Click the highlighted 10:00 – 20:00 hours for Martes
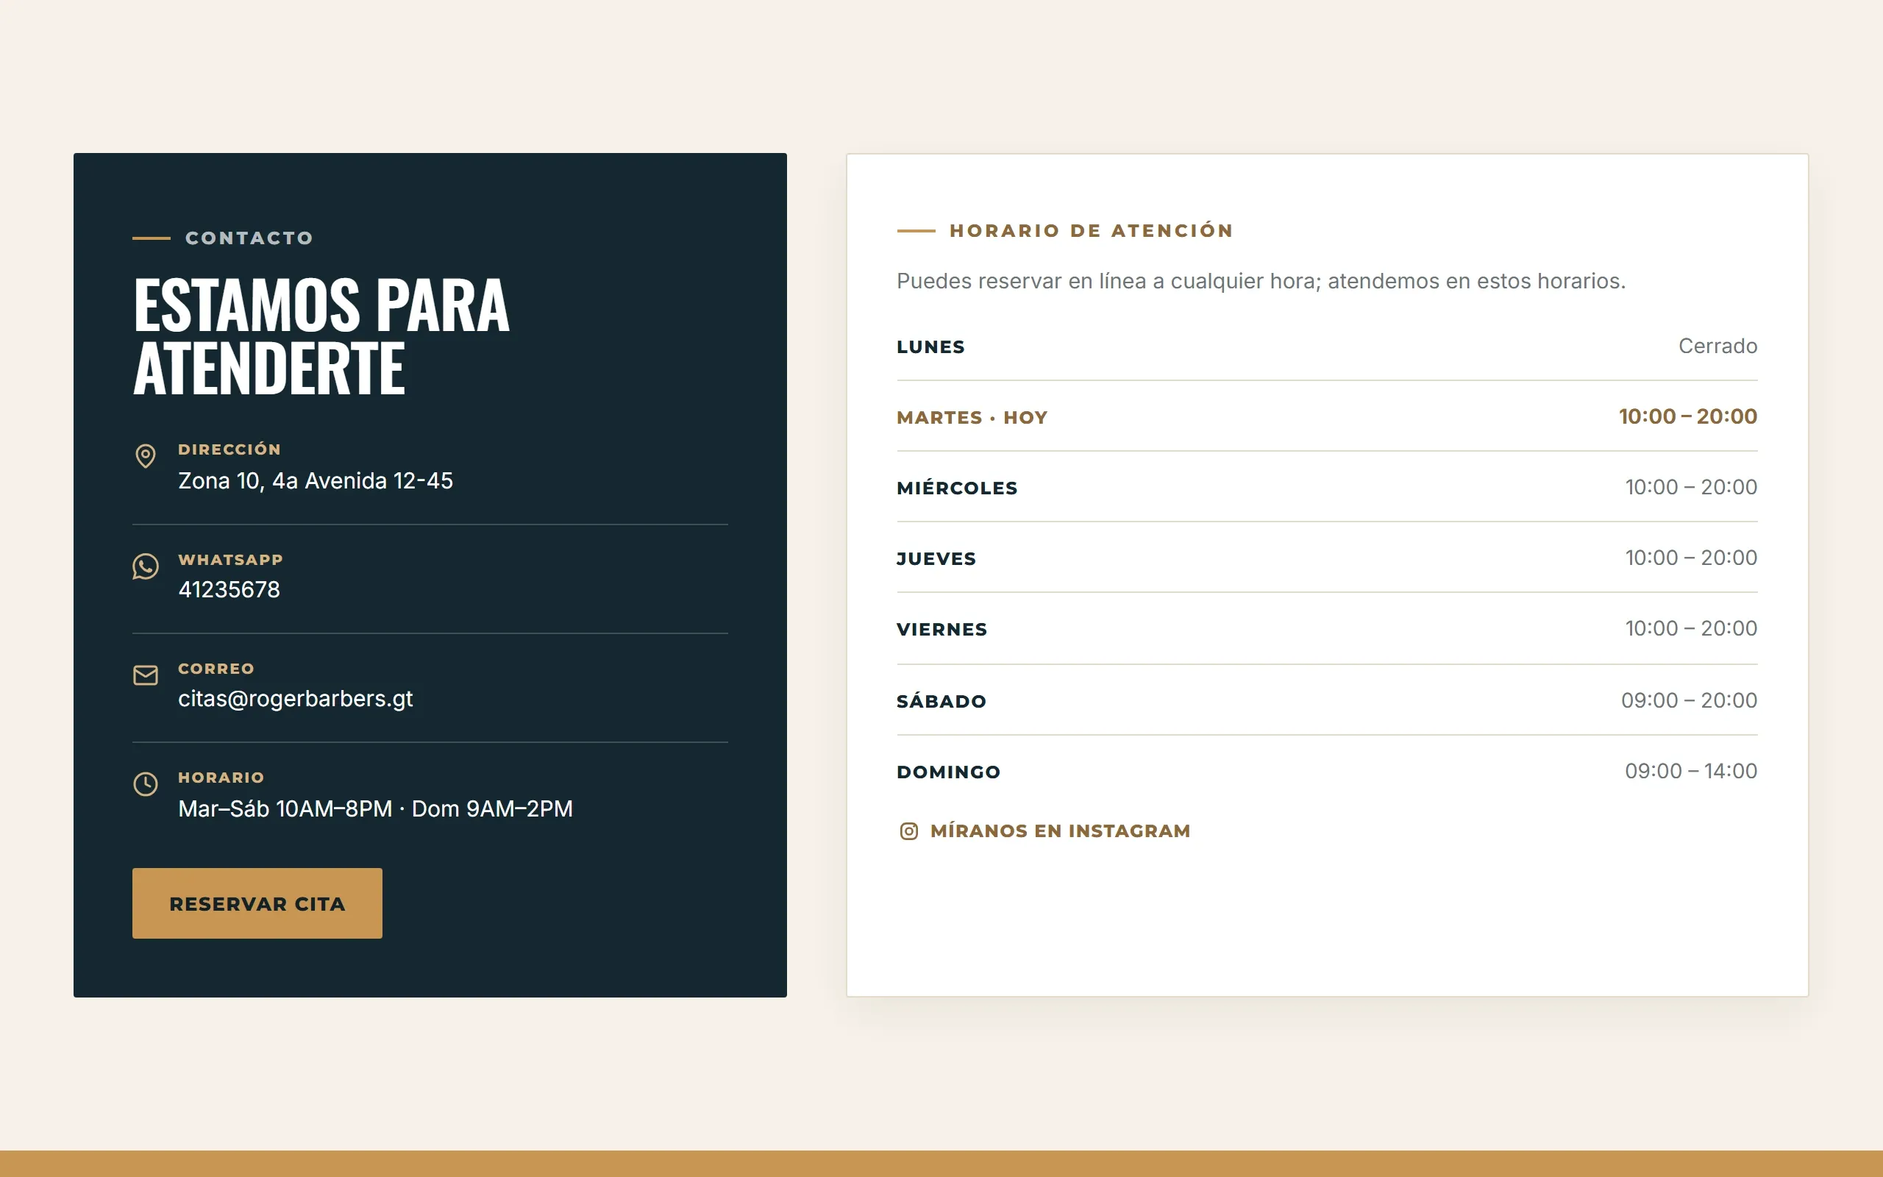The height and width of the screenshot is (1177, 1883). click(x=1687, y=416)
